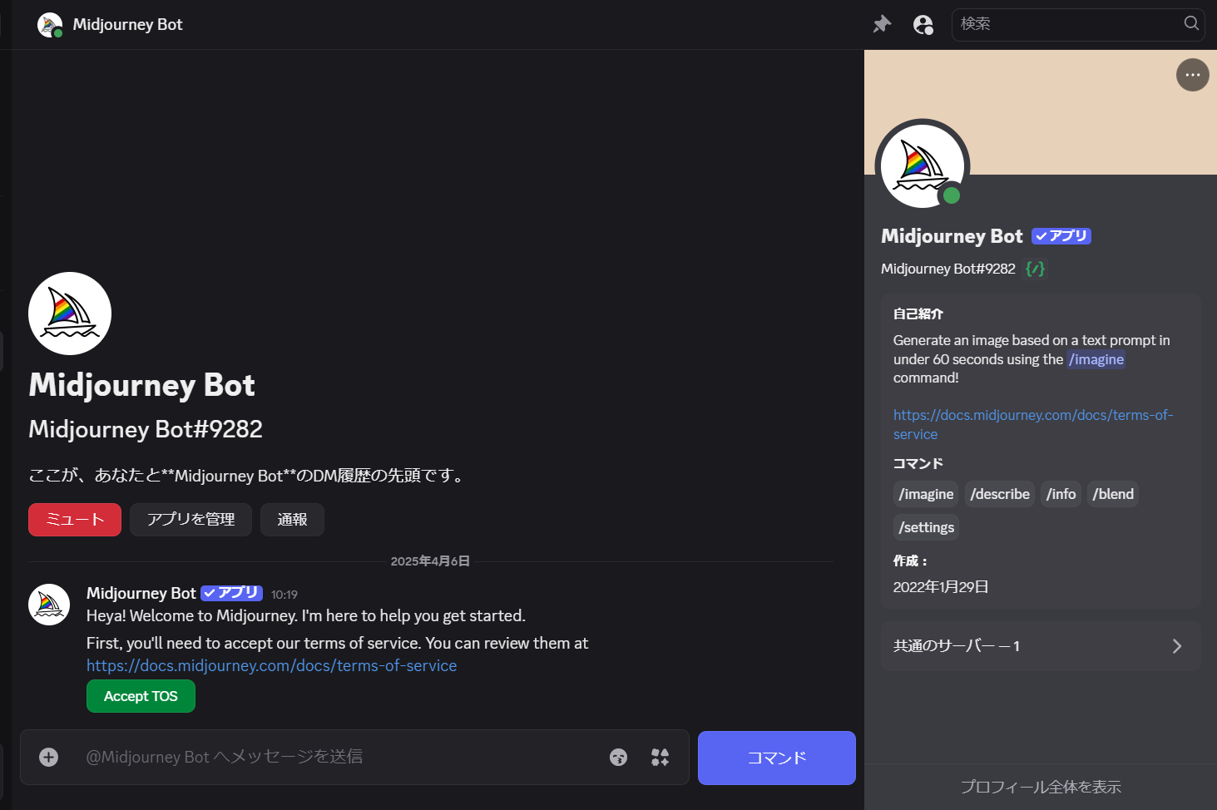Viewport: 1217px width, 810px height.
Task: Select the /imagine command chip
Action: pos(926,494)
